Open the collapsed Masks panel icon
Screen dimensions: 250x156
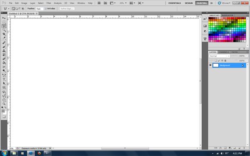pos(205,26)
